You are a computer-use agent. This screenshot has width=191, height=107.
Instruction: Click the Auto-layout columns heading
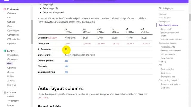pyautogui.click(x=61, y=89)
